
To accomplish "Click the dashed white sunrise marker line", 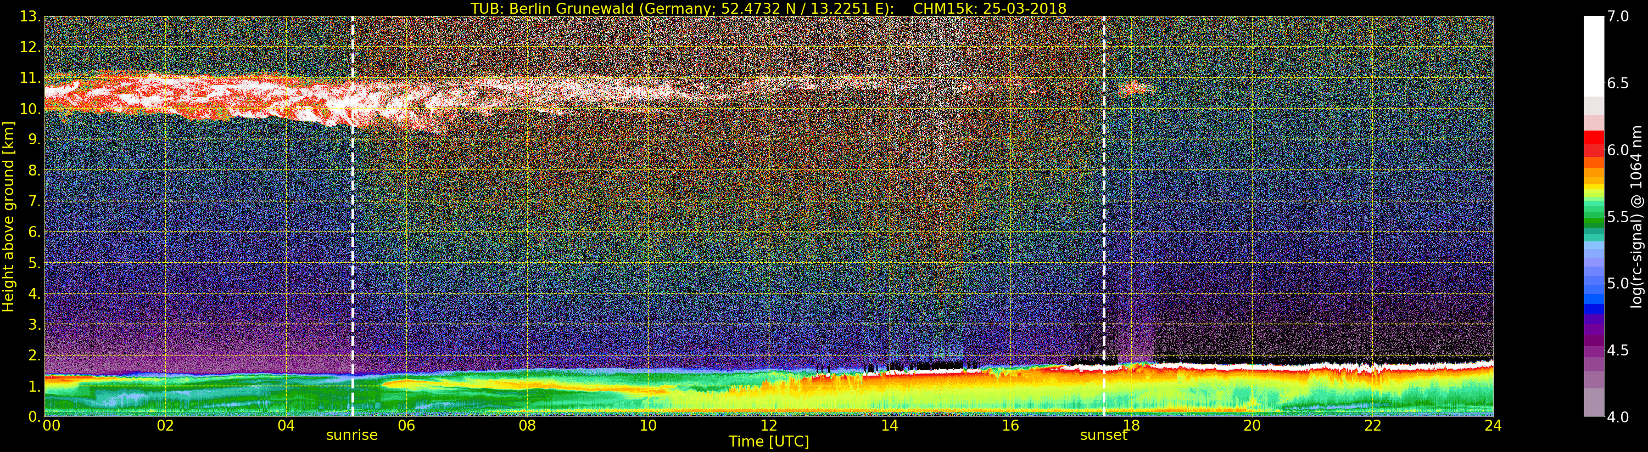I will pos(353,216).
